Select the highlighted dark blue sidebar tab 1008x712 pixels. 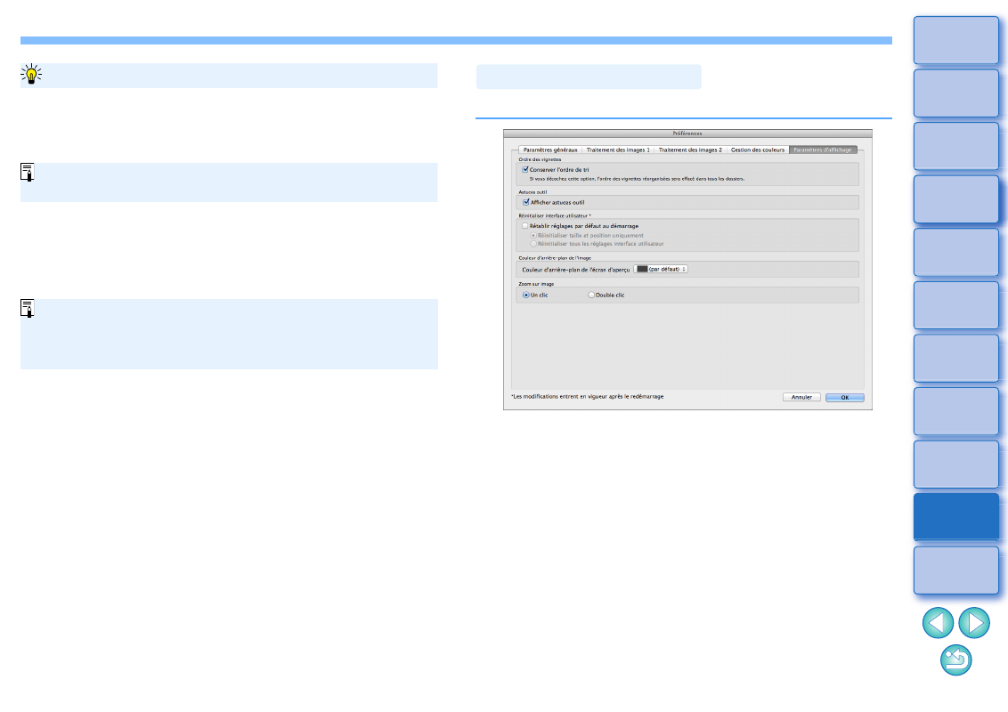956,517
